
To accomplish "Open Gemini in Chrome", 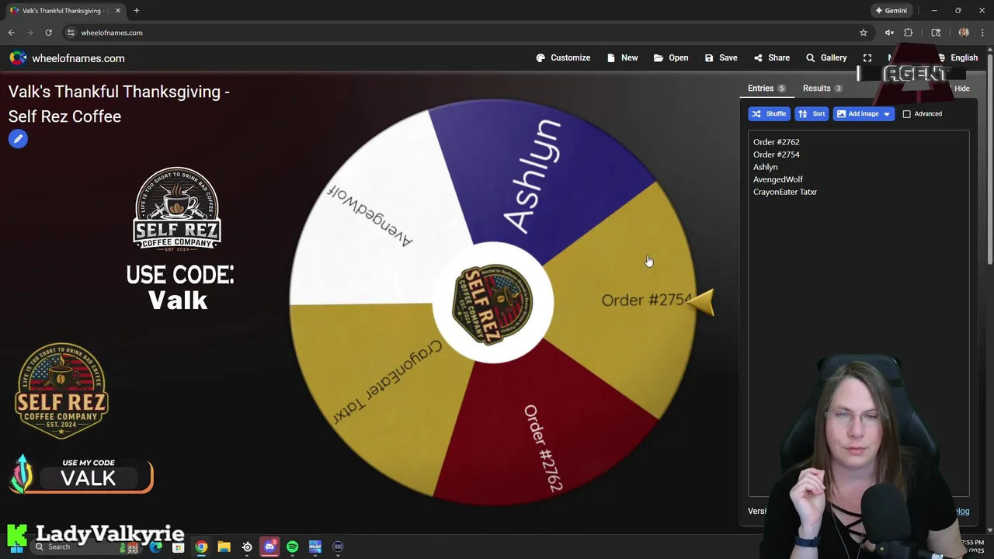I will click(x=891, y=11).
